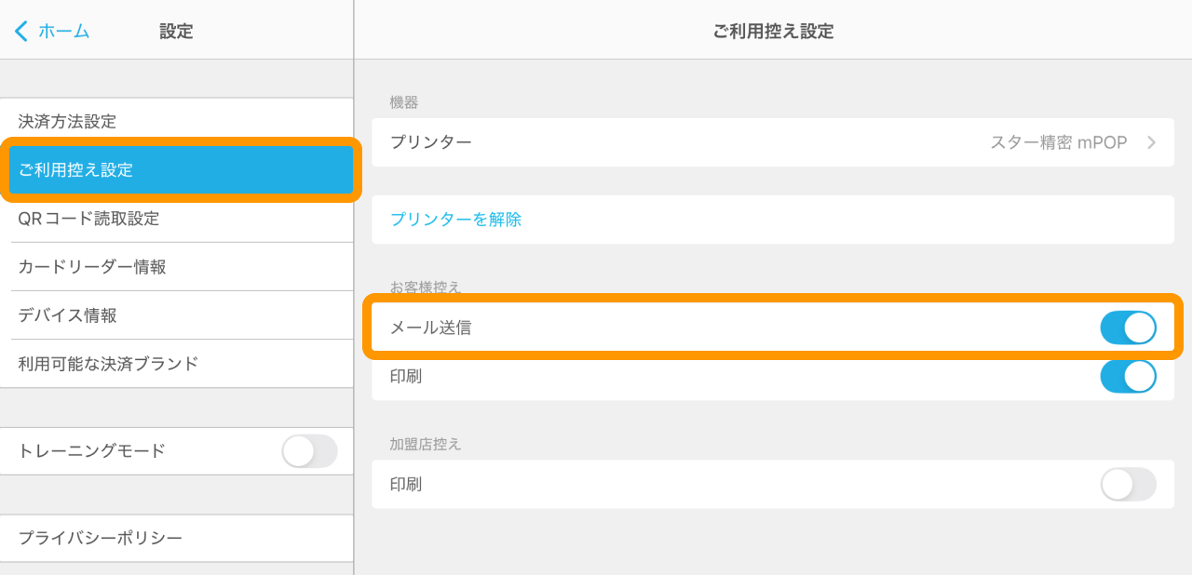
Task: Click the 加盟店控え section heading
Action: coord(426,444)
